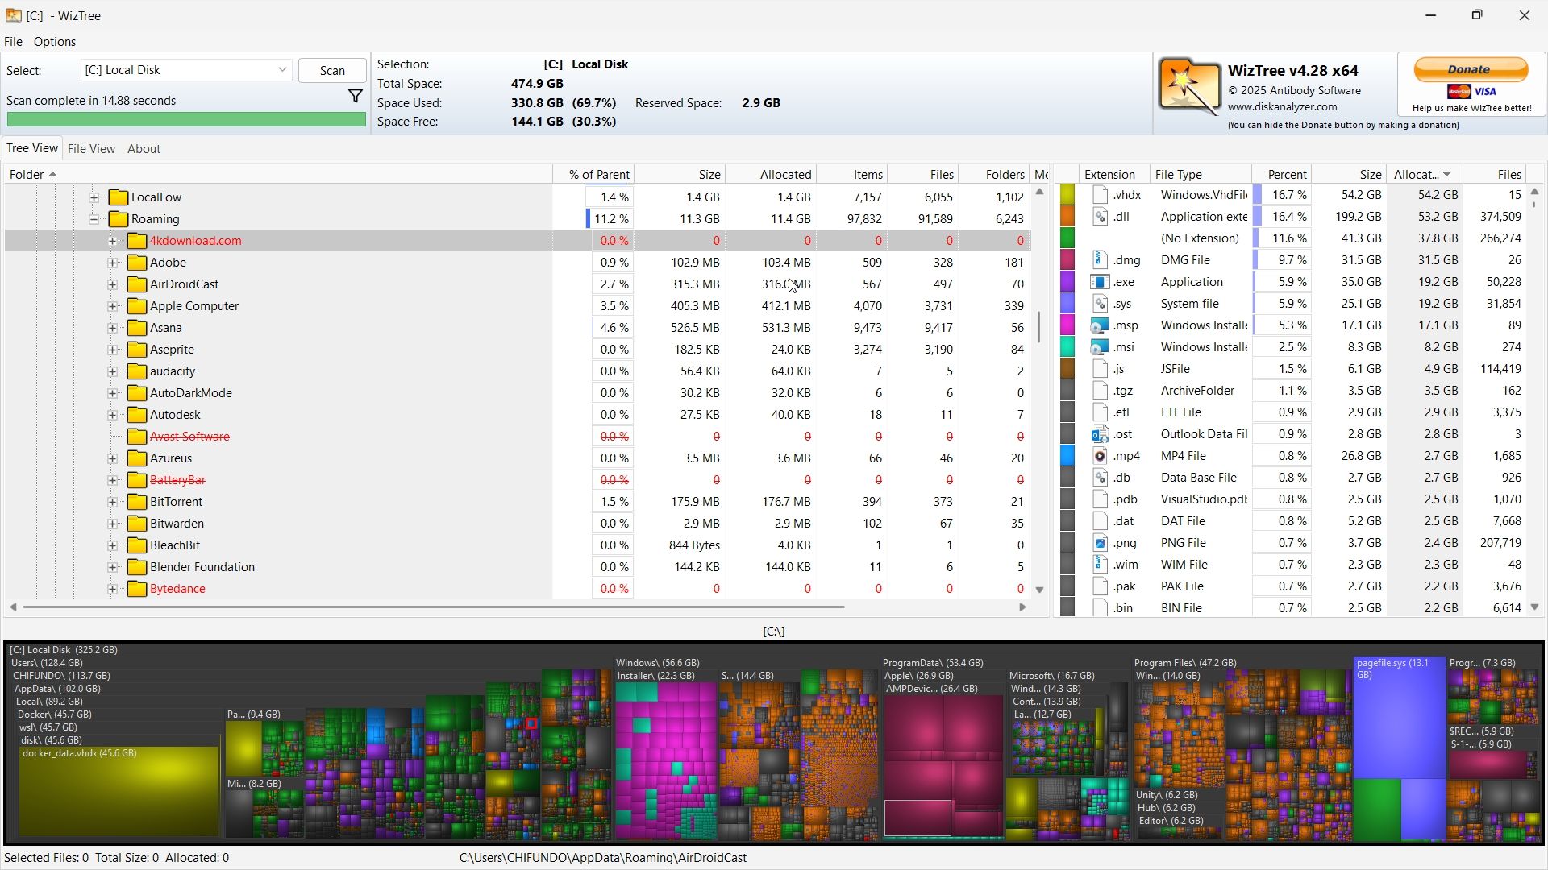Open the File menu

[x=13, y=42]
